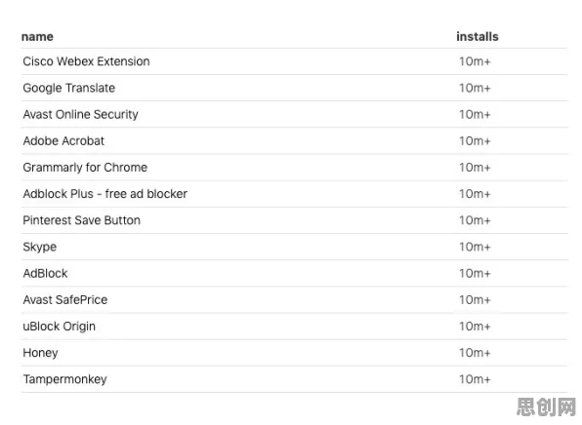This screenshot has width=582, height=425.
Task: Select uBlock Origin
Action: tap(59, 327)
